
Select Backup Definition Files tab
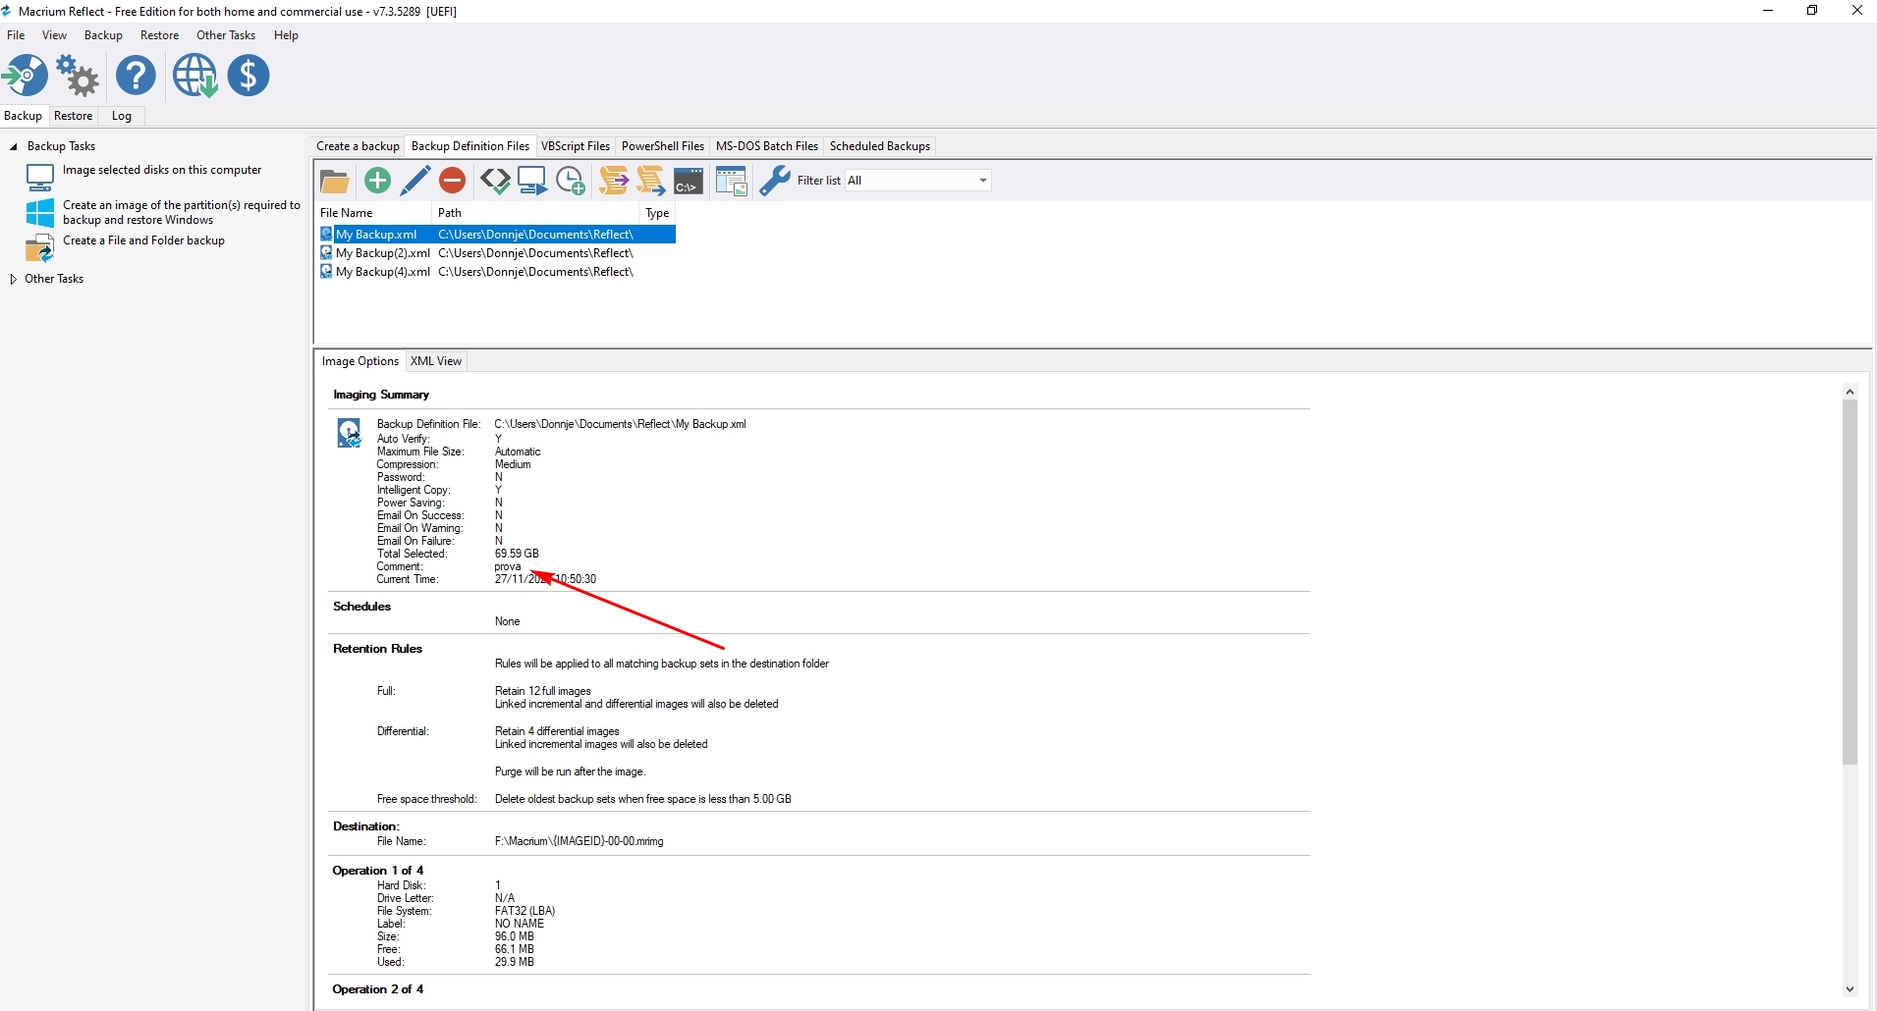coord(470,146)
